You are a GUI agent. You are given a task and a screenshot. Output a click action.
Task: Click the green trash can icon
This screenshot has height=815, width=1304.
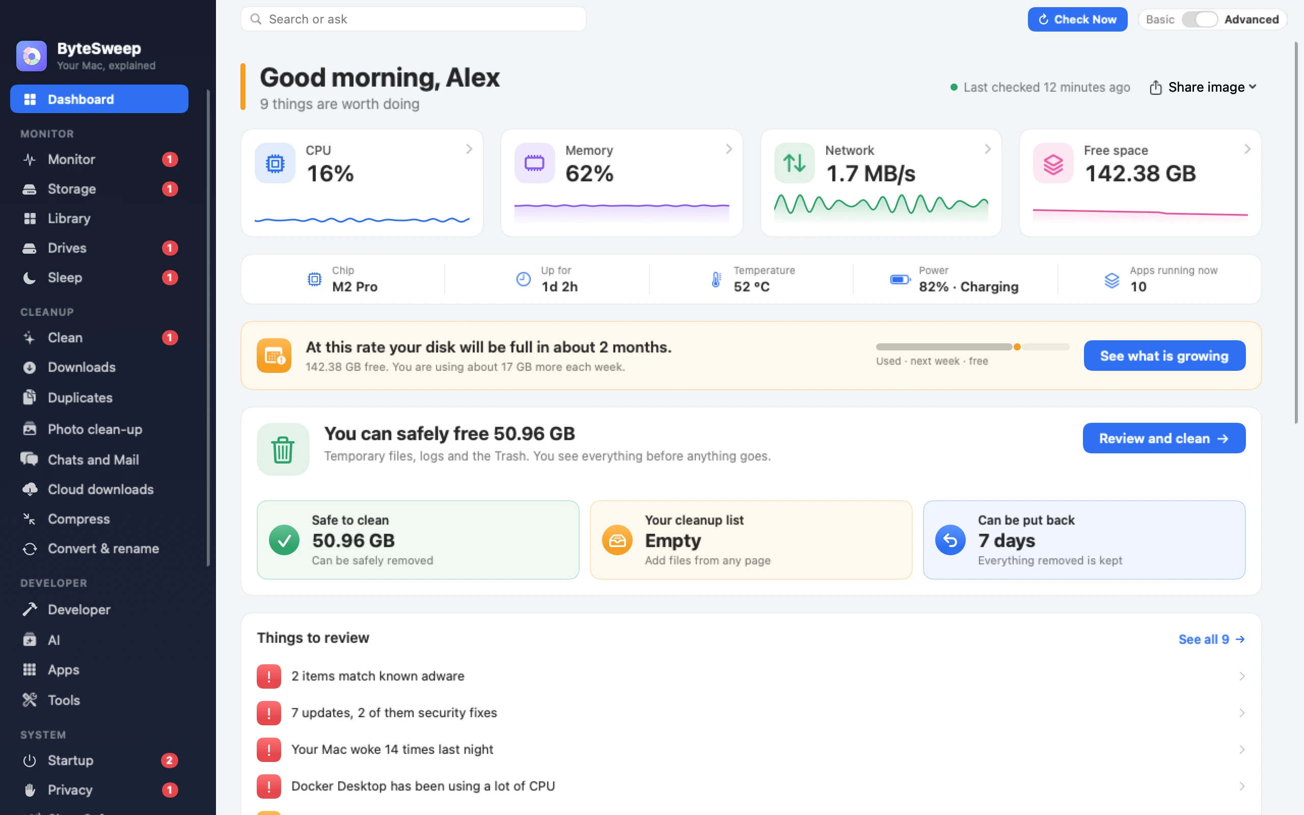click(x=283, y=449)
